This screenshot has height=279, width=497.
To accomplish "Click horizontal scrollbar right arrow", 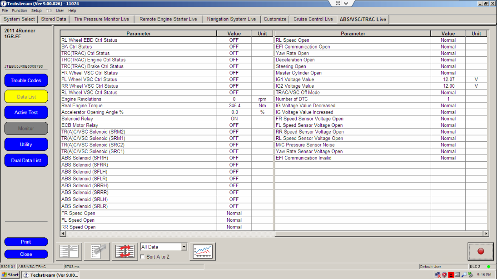I will click(486, 234).
